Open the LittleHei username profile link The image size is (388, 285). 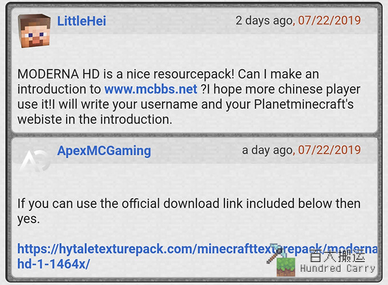(x=82, y=21)
